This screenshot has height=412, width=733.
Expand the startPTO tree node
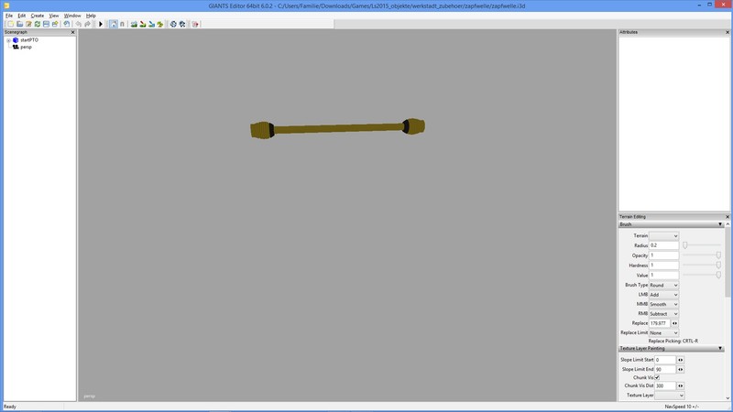click(x=7, y=40)
